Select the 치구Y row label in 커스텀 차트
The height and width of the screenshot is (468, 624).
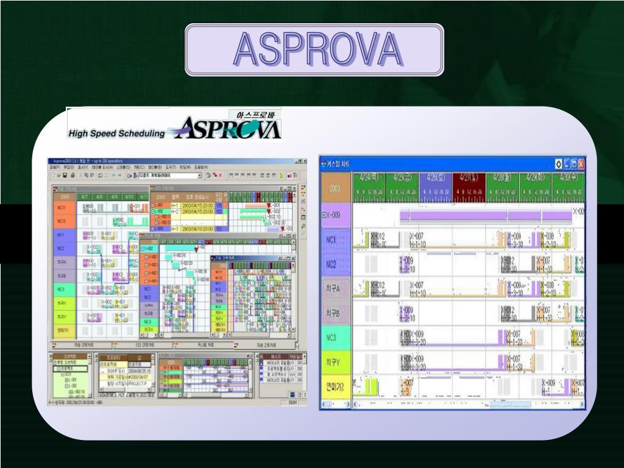tap(336, 362)
